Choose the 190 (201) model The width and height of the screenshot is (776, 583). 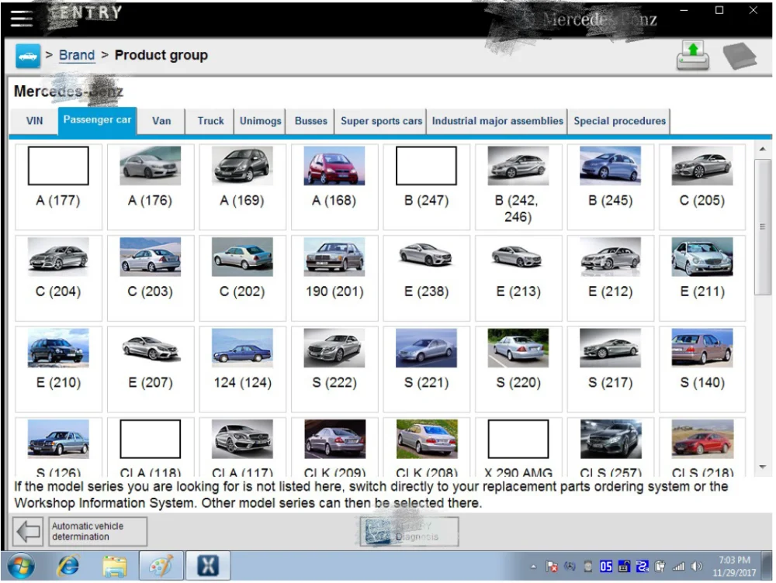click(334, 278)
